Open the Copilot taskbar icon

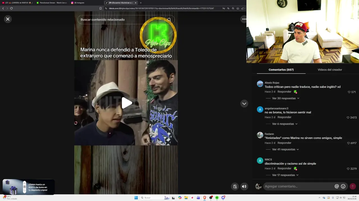coord(180,198)
